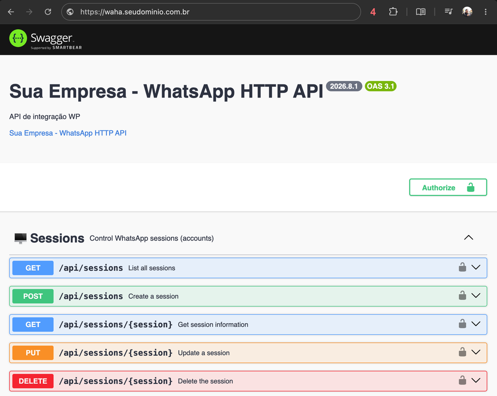This screenshot has height=396, width=497.
Task: Click the green Swagger logo icon
Action: [x=18, y=38]
